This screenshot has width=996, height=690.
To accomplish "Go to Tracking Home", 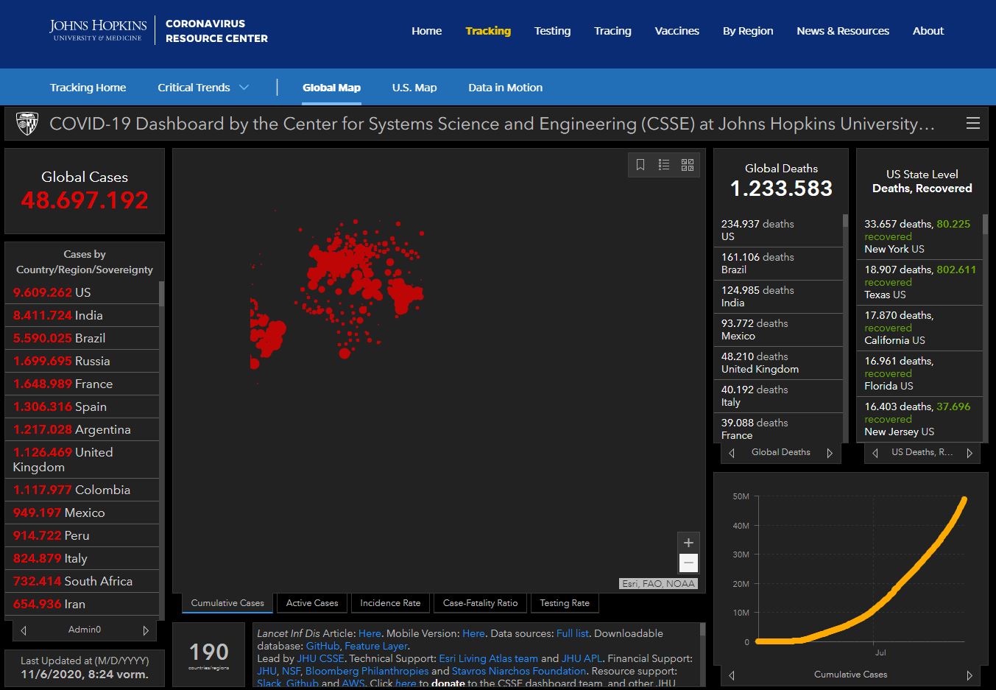I will pos(88,88).
